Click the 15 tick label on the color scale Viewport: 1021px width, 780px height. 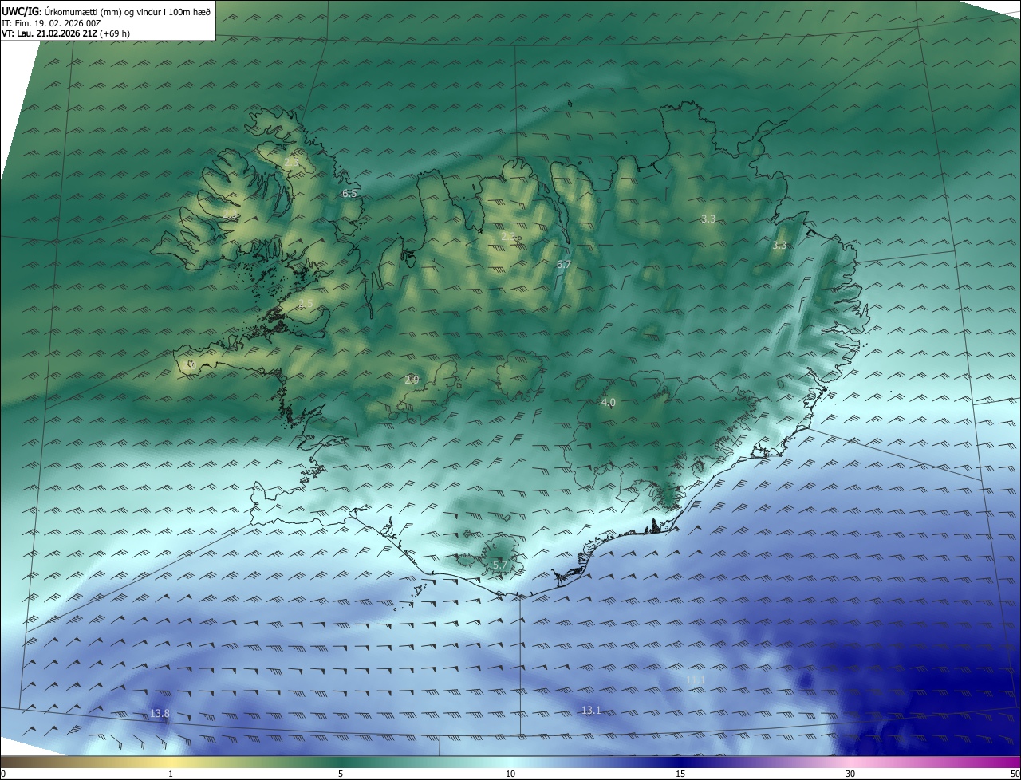click(680, 774)
